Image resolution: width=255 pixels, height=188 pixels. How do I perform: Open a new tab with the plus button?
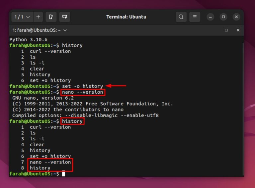point(38,17)
